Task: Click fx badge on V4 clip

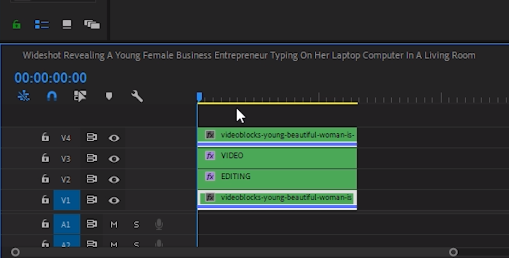Action: pyautogui.click(x=210, y=135)
